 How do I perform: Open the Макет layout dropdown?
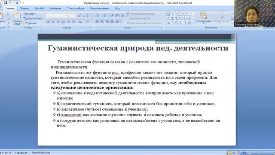[x=30, y=14]
